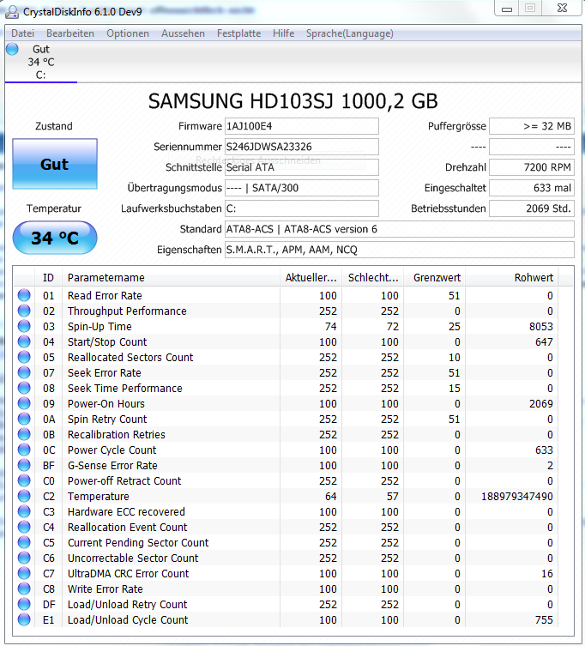Click the status orb for Seek Error Rate
The width and height of the screenshot is (585, 646).
tap(24, 372)
